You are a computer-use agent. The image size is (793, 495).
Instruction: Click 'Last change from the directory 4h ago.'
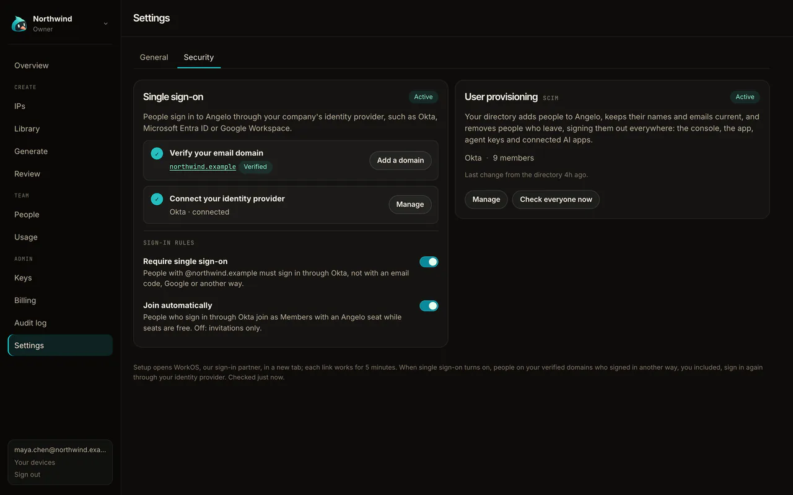(x=527, y=174)
